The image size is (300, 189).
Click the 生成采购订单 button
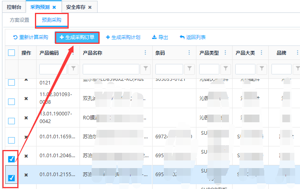77,37
